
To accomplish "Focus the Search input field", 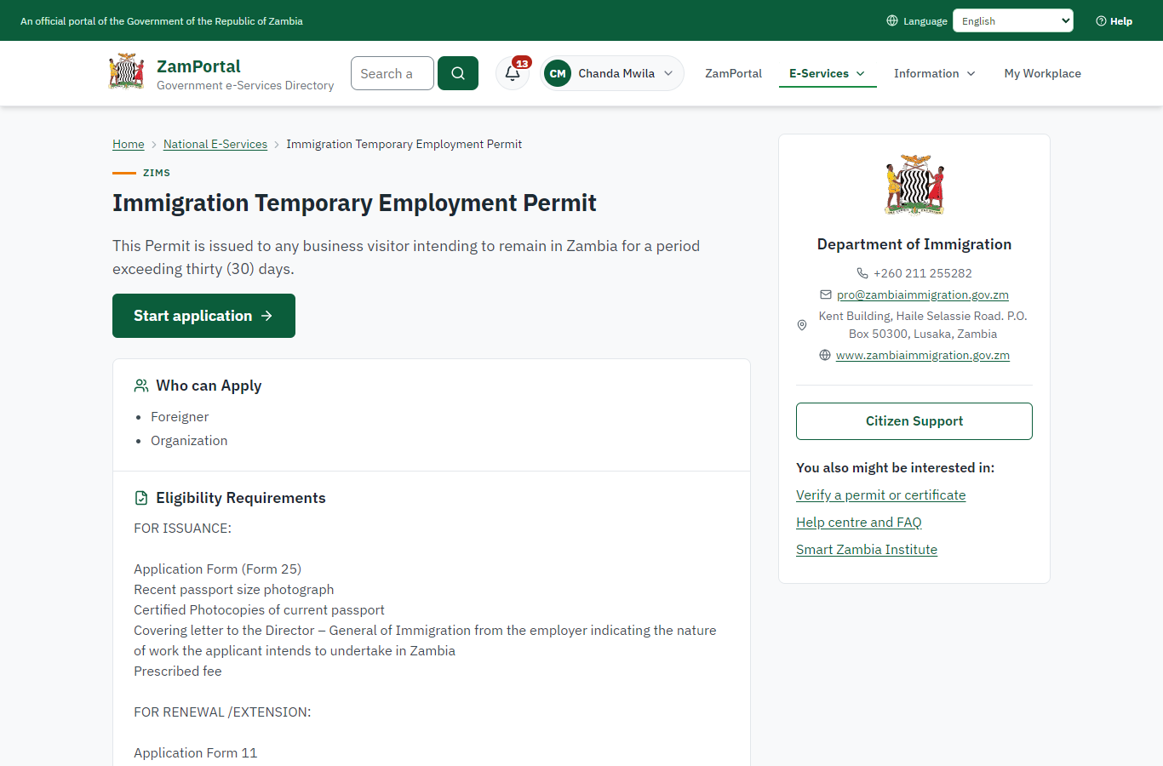I will [x=392, y=73].
